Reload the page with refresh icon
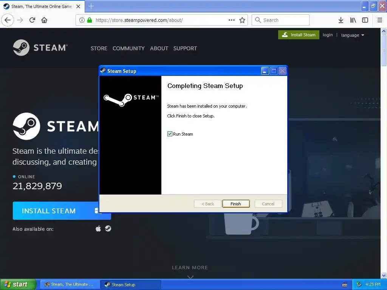 tap(33, 20)
